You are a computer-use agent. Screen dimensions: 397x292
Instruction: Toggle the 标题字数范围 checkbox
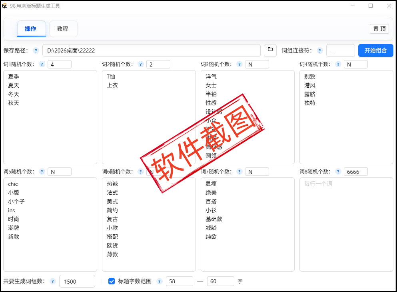tap(112, 281)
